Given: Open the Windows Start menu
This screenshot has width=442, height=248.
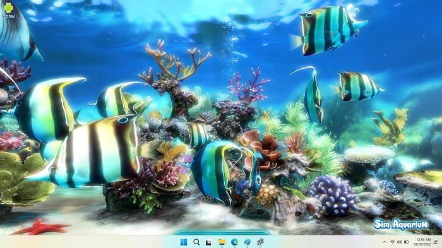Looking at the screenshot, I should click(x=184, y=242).
